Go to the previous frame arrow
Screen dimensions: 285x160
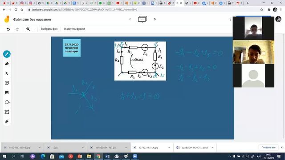[130, 19]
